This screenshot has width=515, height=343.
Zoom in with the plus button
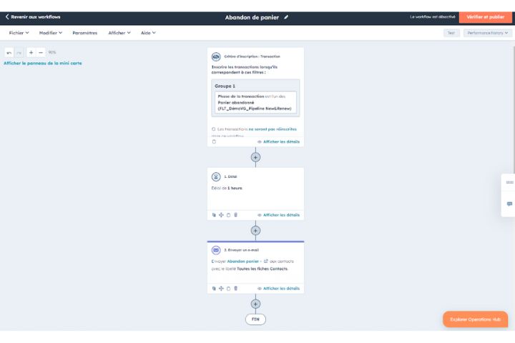coord(31,52)
